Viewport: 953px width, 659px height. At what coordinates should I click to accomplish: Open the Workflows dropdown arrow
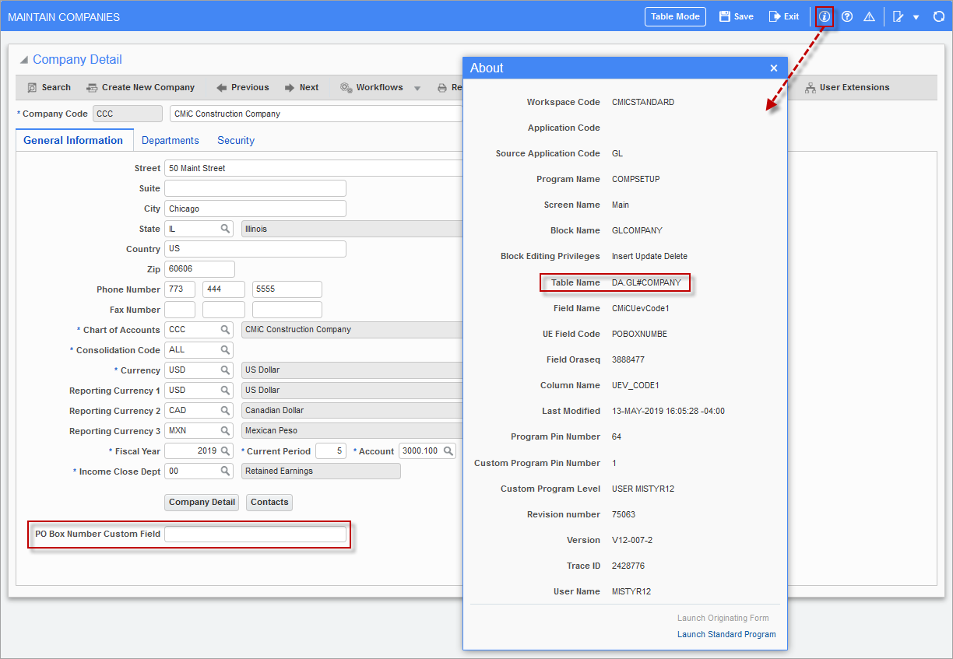click(417, 87)
